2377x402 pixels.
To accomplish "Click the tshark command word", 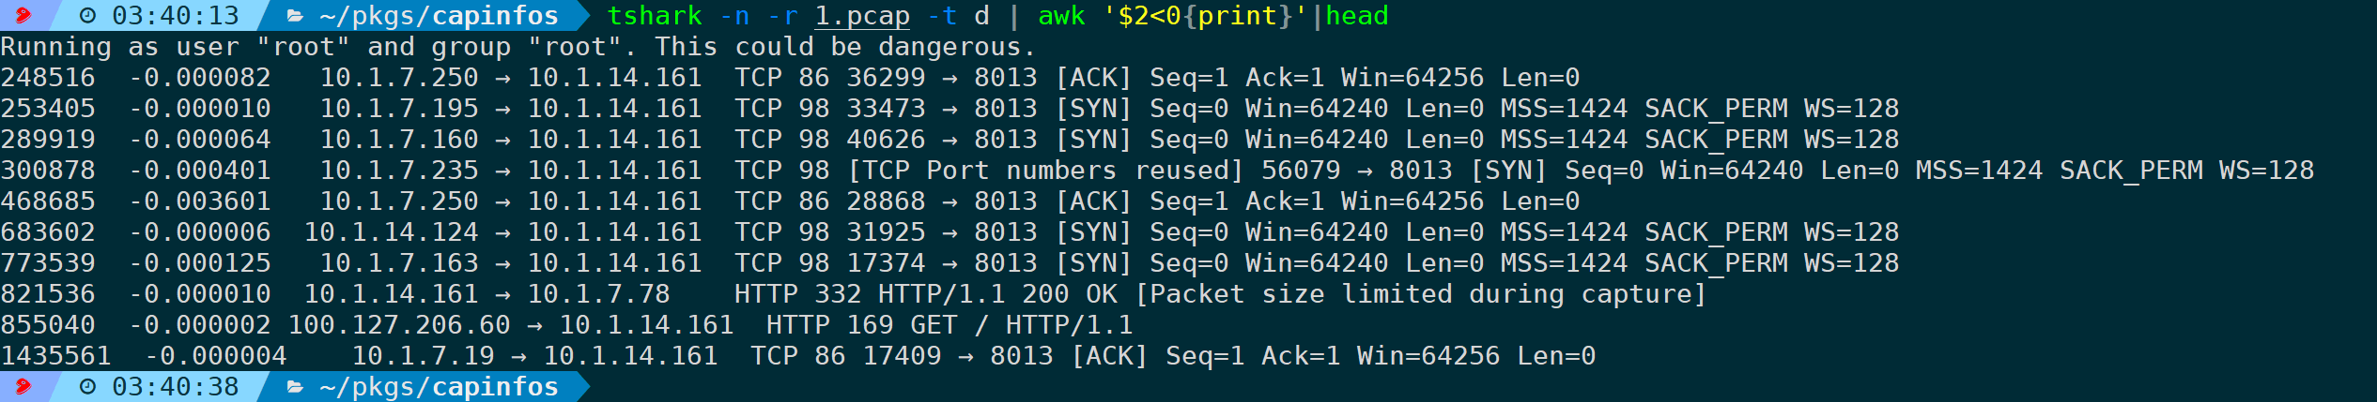I will [655, 16].
